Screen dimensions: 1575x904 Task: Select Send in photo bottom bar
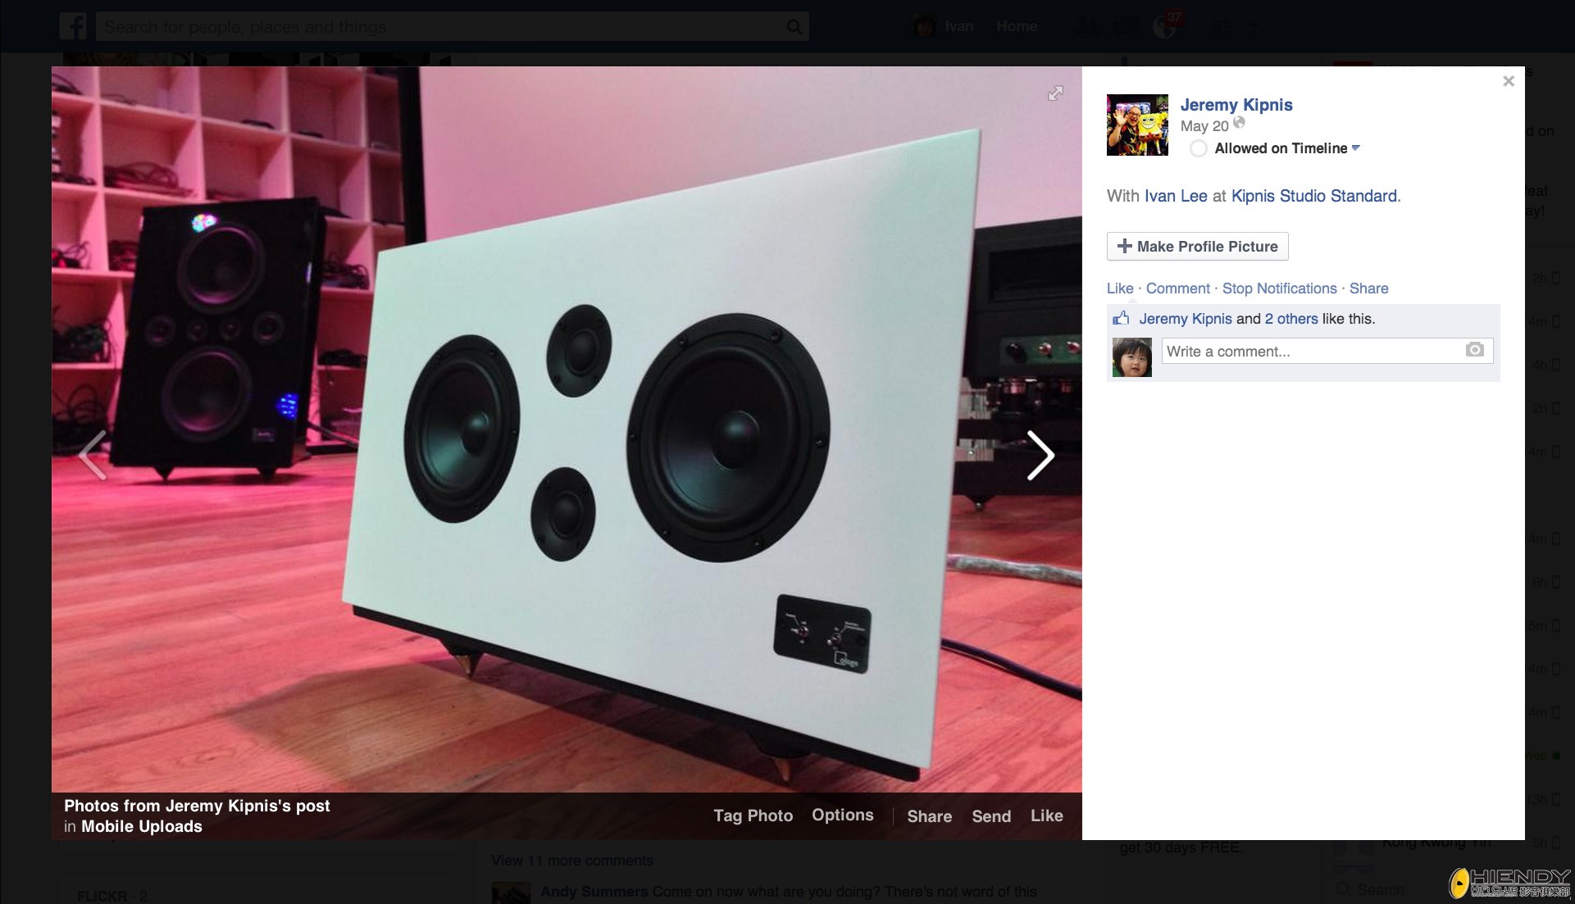(x=991, y=816)
